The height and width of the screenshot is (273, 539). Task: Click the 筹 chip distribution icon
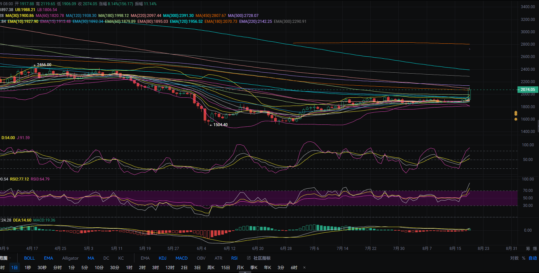coord(528,249)
